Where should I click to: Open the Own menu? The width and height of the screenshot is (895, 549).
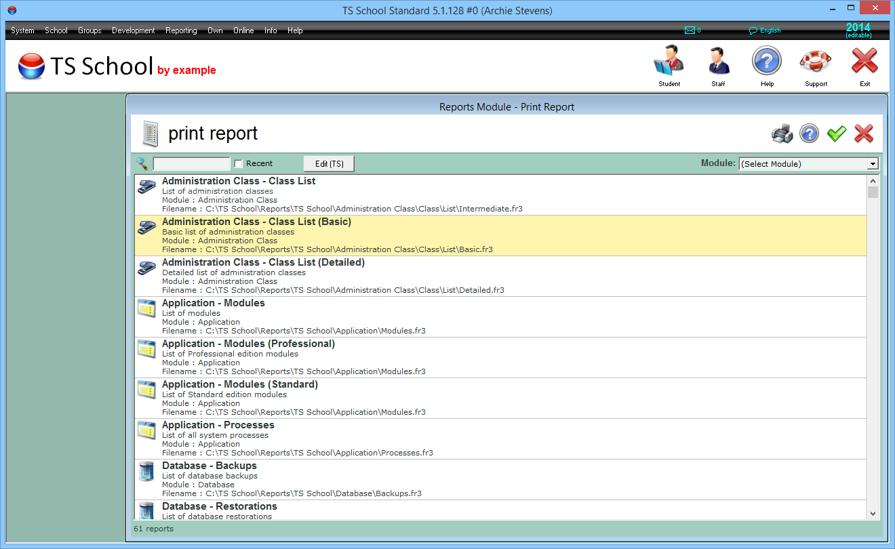pyautogui.click(x=215, y=30)
